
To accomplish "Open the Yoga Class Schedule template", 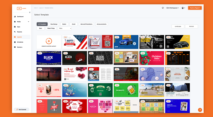I will tap(49, 74).
